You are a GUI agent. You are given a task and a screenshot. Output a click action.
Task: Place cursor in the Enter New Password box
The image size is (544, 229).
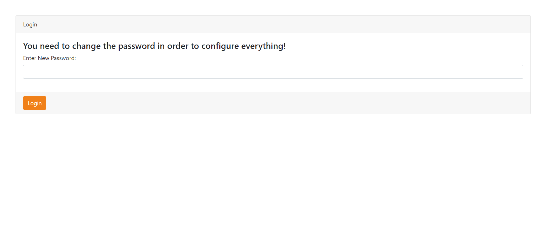point(273,72)
